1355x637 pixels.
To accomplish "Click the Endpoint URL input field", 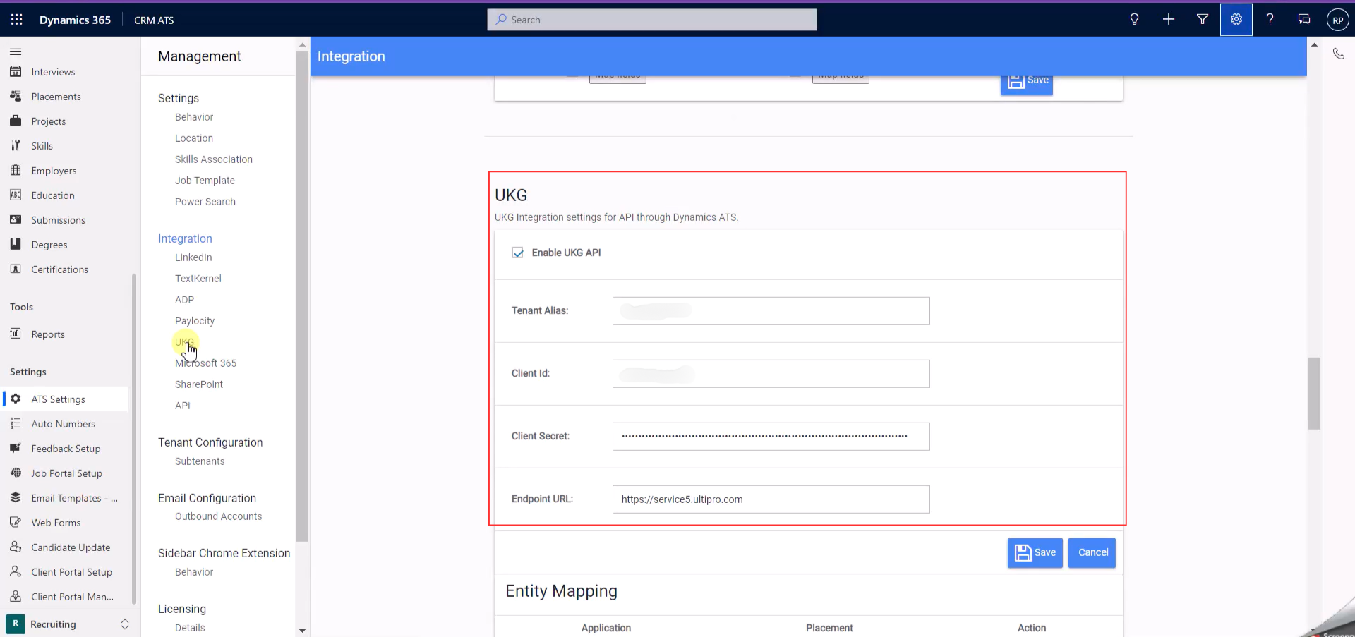I will (x=771, y=499).
